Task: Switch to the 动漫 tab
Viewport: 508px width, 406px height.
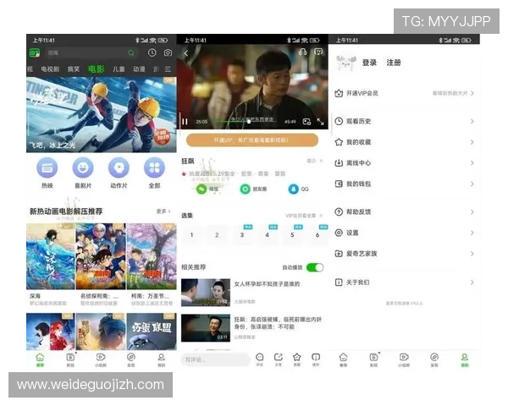Action: coord(139,69)
